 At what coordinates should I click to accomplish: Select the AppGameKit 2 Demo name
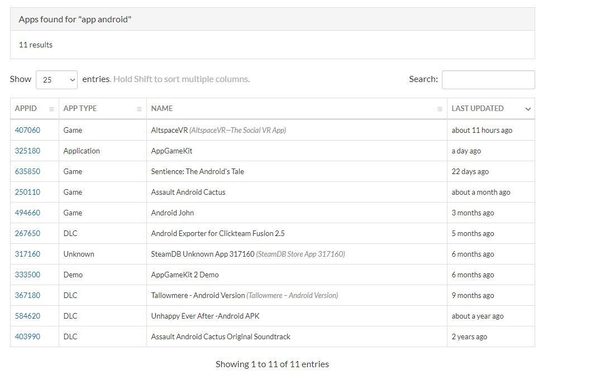(185, 275)
